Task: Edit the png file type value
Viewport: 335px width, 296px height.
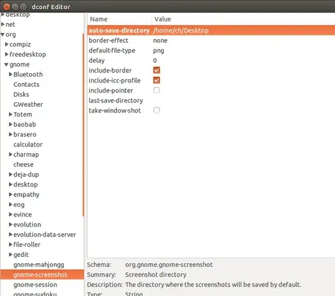Action: 159,51
